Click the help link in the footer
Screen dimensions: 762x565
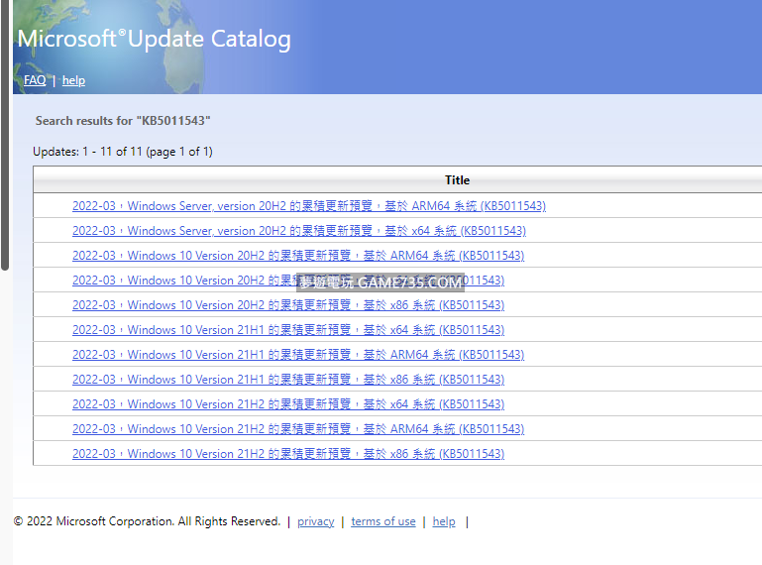[444, 521]
